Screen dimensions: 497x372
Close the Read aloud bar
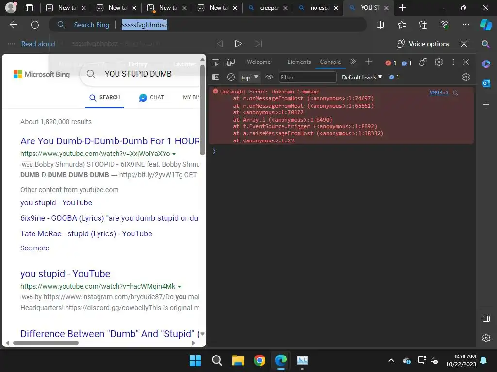pyautogui.click(x=464, y=44)
